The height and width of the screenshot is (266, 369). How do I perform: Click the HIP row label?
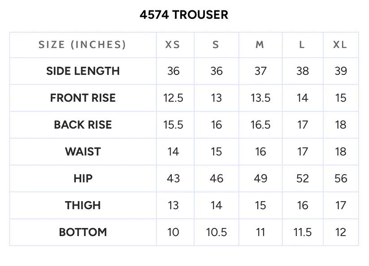pos(83,178)
